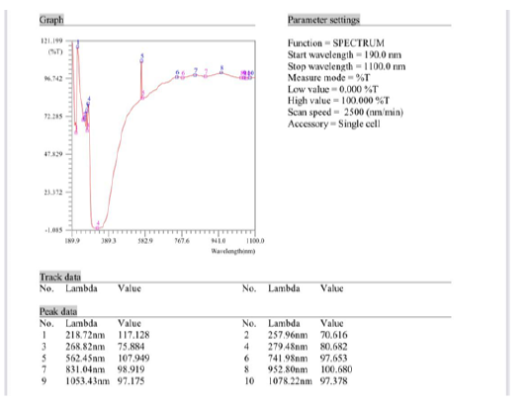
Task: Click peak 2 lambda '257.96nm'
Action: [288, 335]
